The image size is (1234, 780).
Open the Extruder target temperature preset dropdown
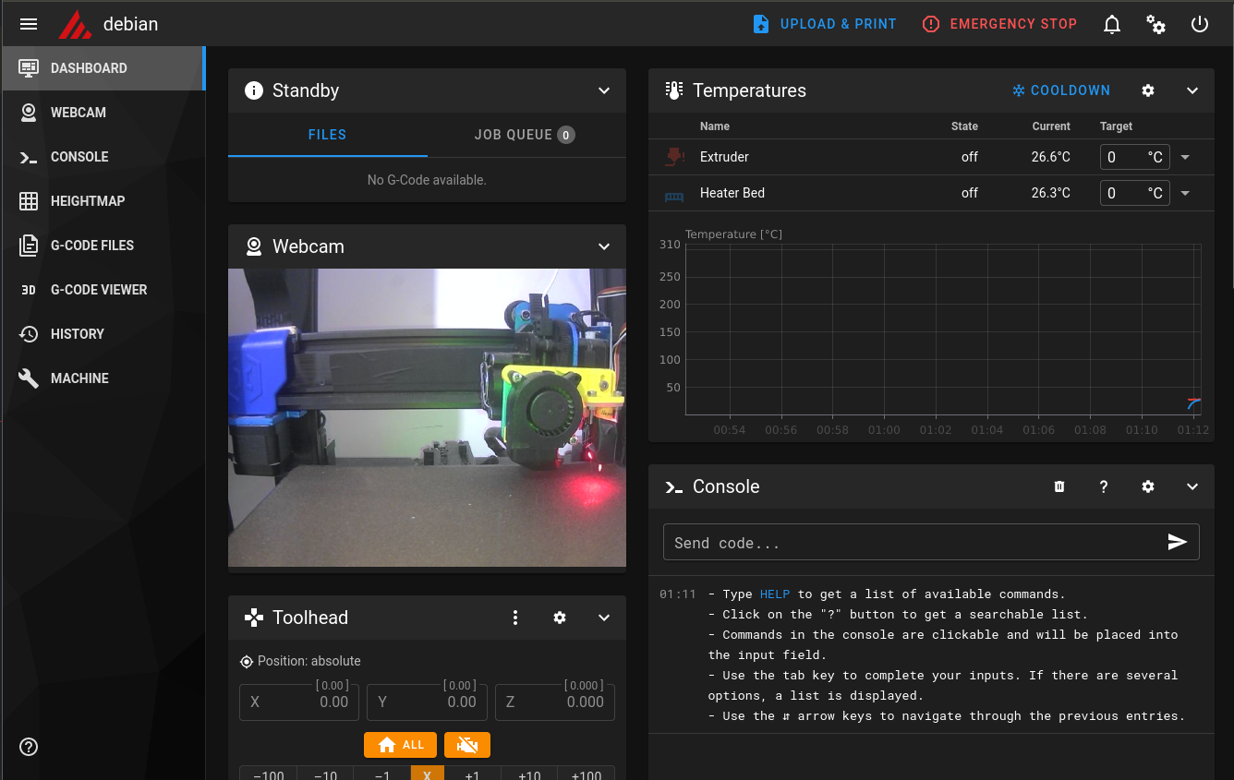[1185, 157]
